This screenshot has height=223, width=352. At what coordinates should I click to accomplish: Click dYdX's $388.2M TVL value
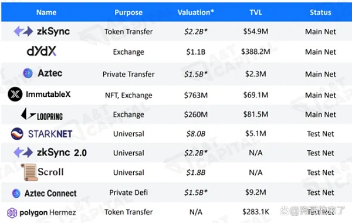tap(256, 52)
